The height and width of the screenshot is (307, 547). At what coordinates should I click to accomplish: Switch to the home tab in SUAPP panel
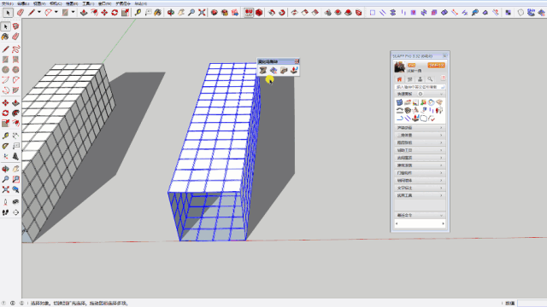(399, 79)
